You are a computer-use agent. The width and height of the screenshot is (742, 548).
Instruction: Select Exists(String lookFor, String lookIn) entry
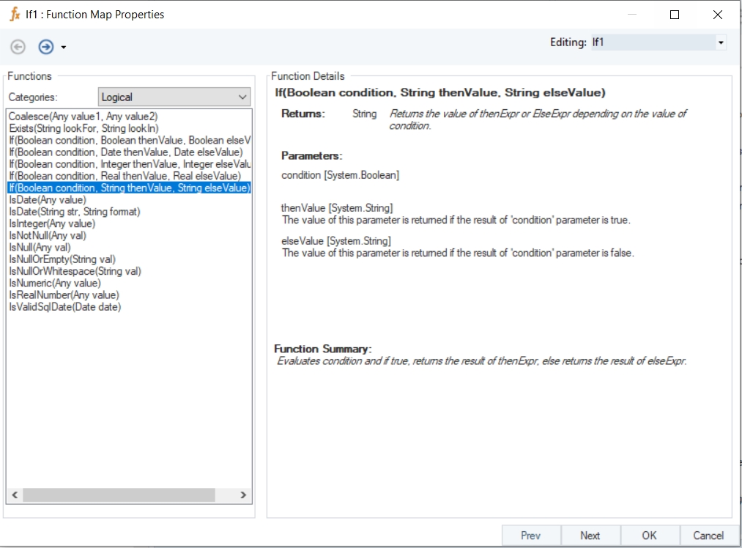point(84,128)
